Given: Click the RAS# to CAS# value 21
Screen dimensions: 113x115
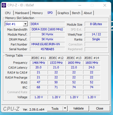Looking at the screenshot, I should (38, 72).
